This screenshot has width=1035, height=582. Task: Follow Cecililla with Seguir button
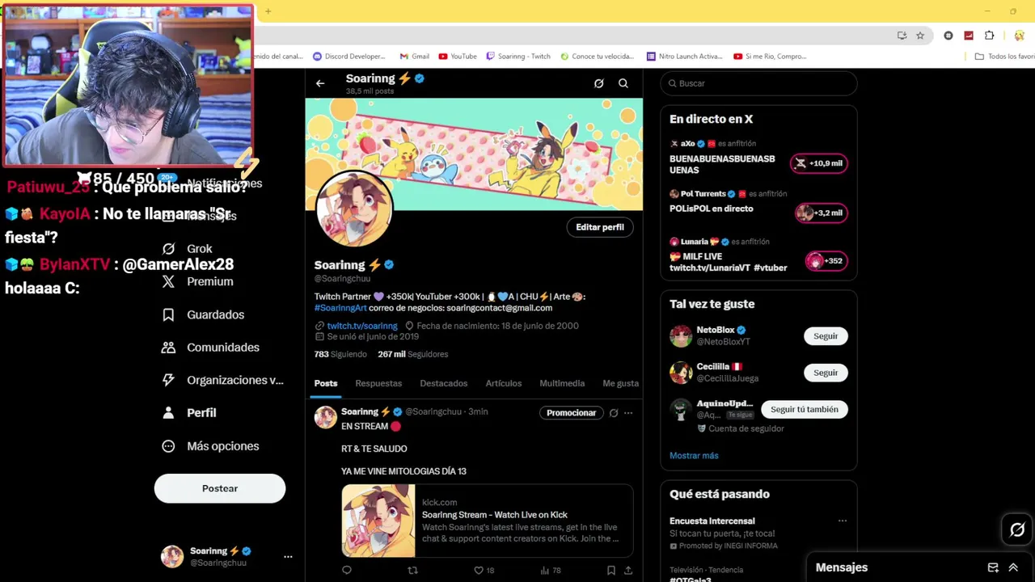tap(826, 373)
